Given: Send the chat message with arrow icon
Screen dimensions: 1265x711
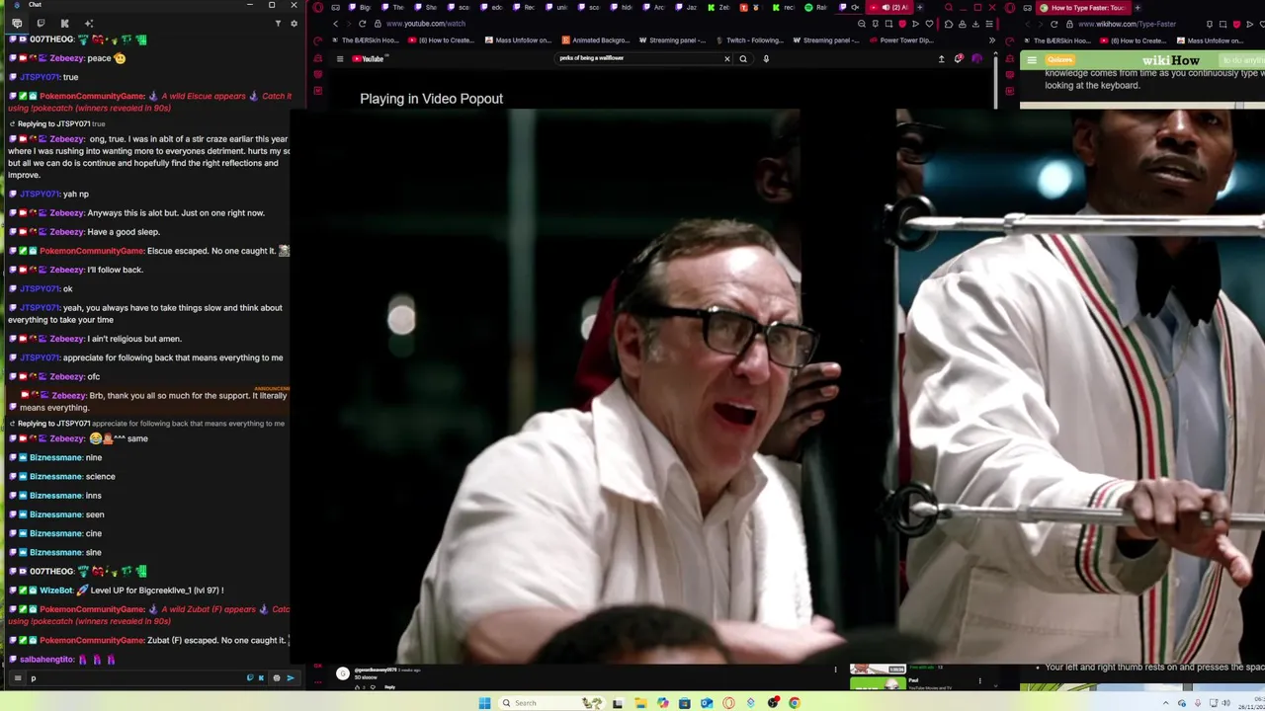Looking at the screenshot, I should [x=291, y=678].
